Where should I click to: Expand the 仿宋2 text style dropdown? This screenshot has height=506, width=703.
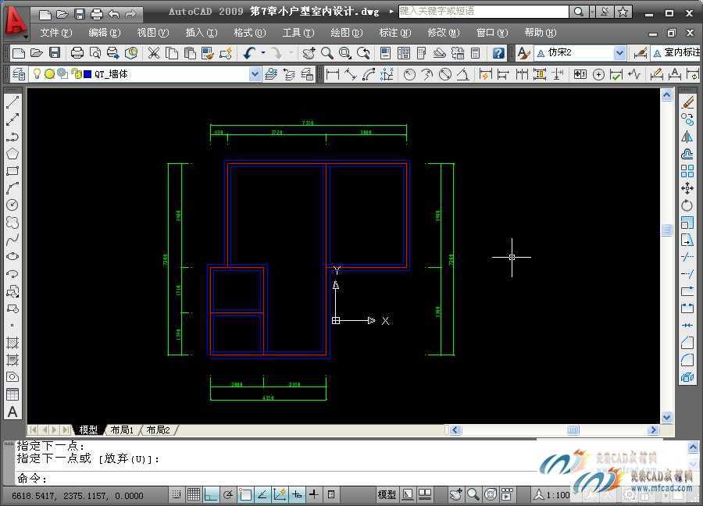point(619,53)
